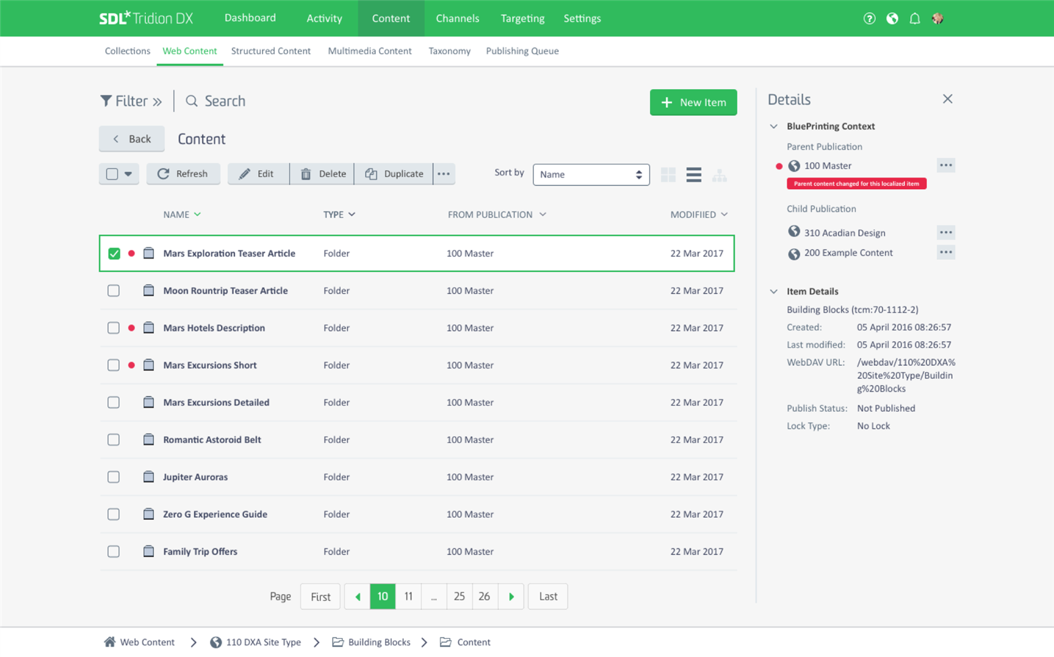
Task: Switch to Structured Content tab
Action: point(271,51)
